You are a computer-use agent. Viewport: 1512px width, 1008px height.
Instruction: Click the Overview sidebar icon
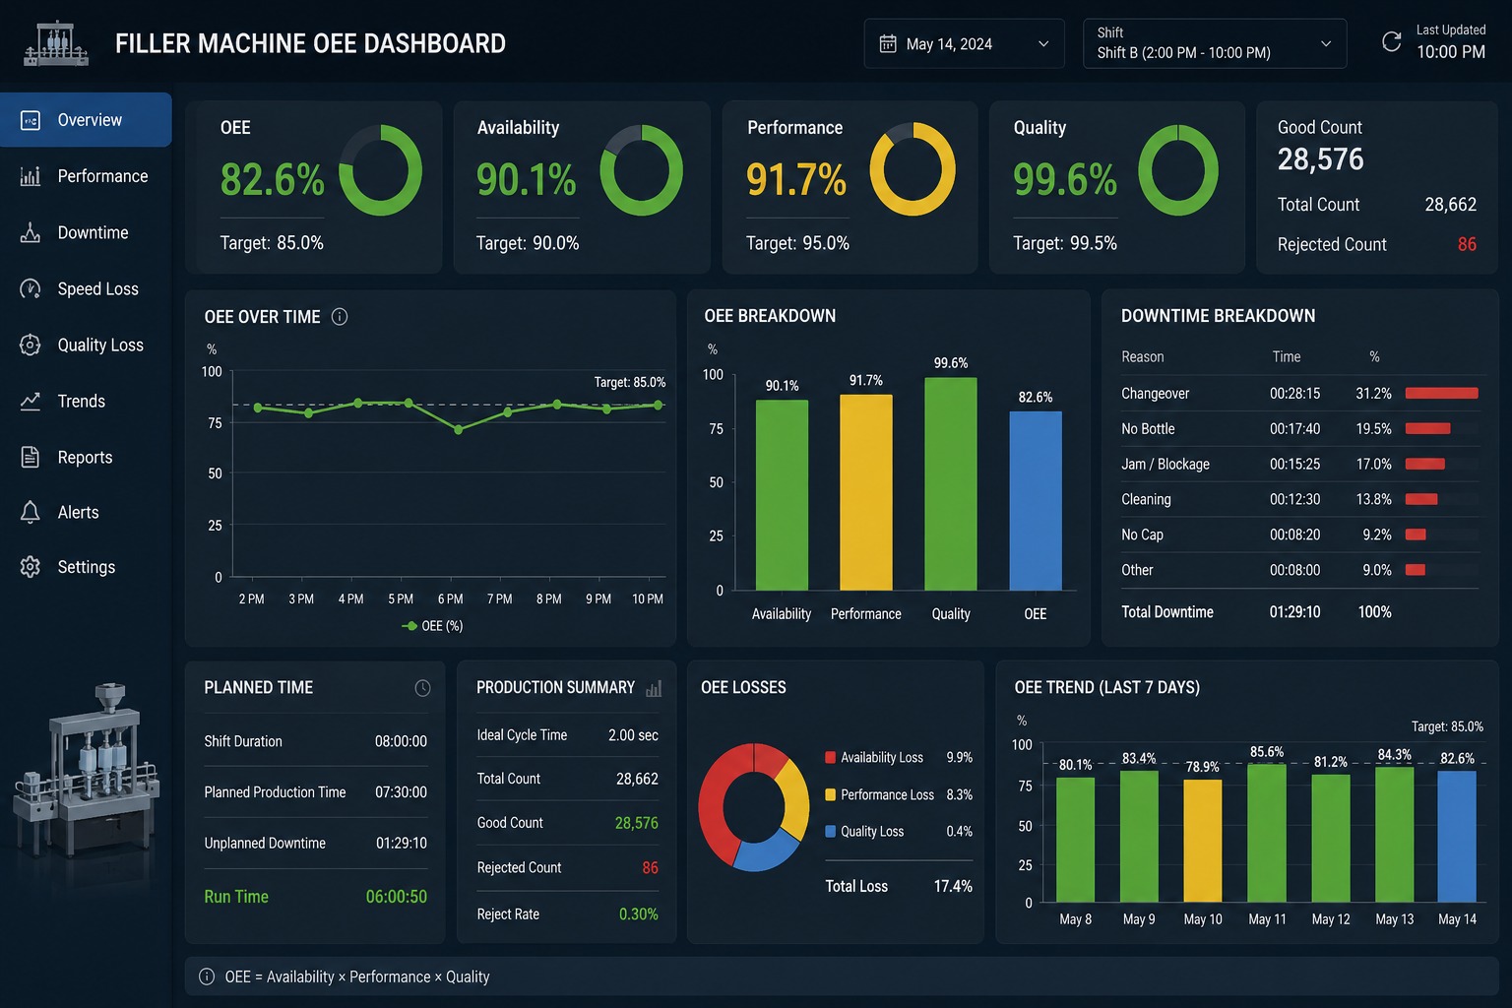[31, 120]
